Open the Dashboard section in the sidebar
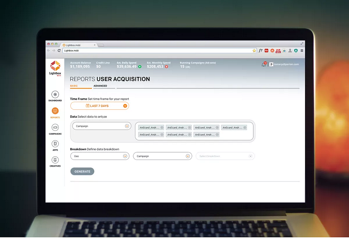The image size is (349, 238). point(55,96)
